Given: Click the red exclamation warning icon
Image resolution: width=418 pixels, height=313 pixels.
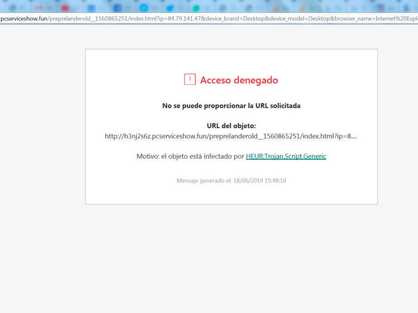Looking at the screenshot, I should coord(190,79).
